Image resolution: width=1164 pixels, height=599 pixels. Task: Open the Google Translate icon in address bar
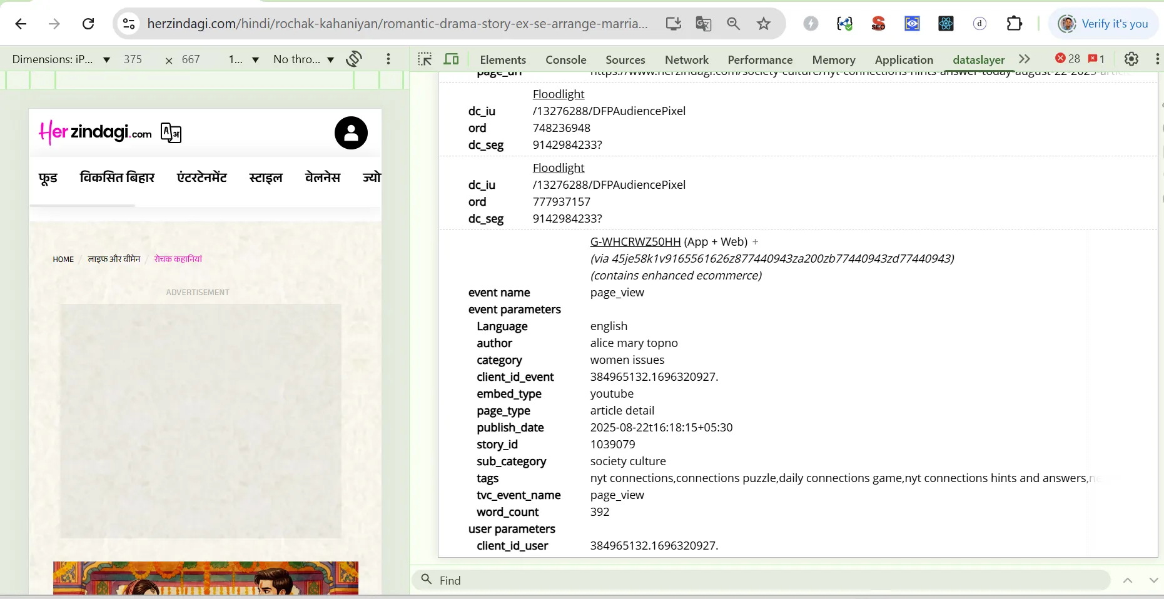tap(704, 24)
